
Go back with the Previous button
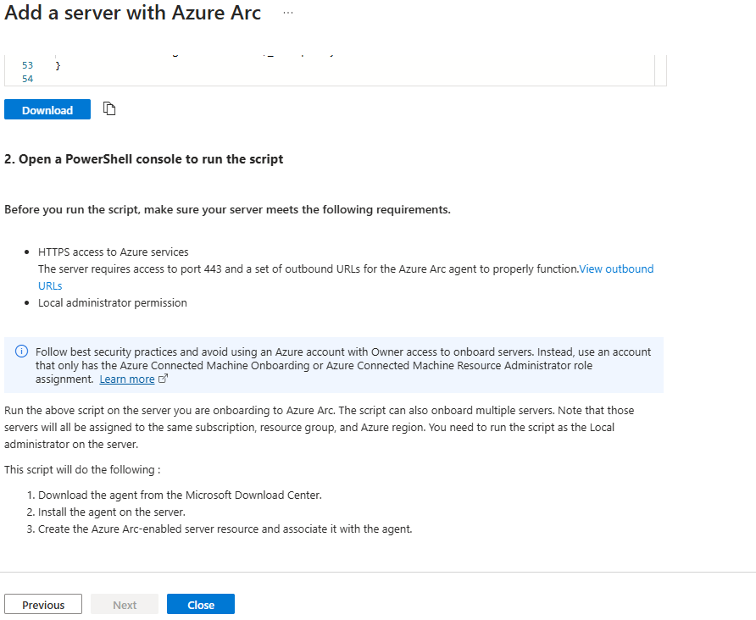click(x=43, y=605)
